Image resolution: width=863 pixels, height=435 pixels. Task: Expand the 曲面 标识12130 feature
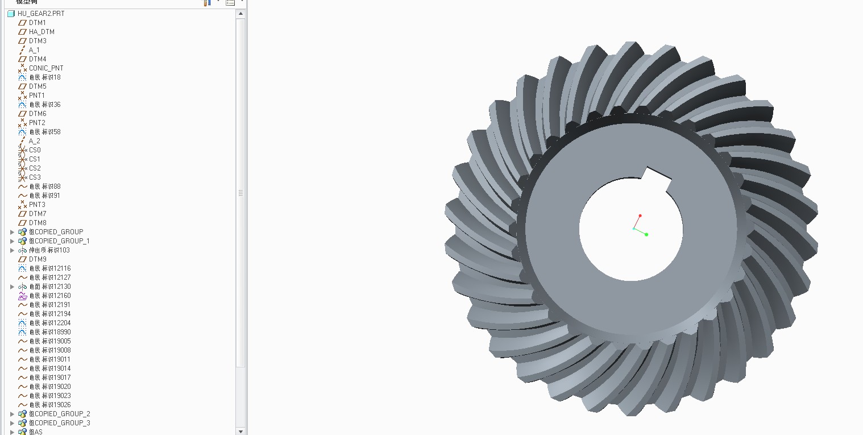13,287
